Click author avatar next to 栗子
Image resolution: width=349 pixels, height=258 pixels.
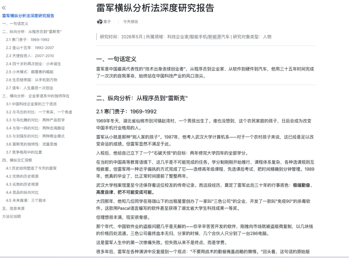[100, 22]
